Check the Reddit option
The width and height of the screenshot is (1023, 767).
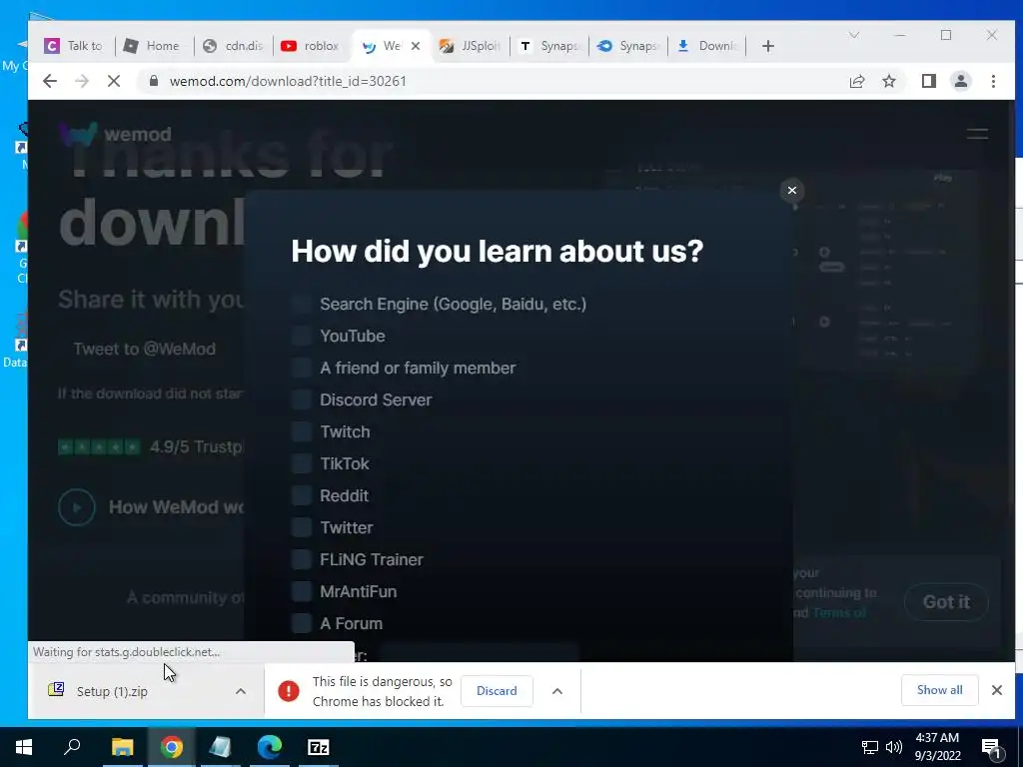click(302, 495)
